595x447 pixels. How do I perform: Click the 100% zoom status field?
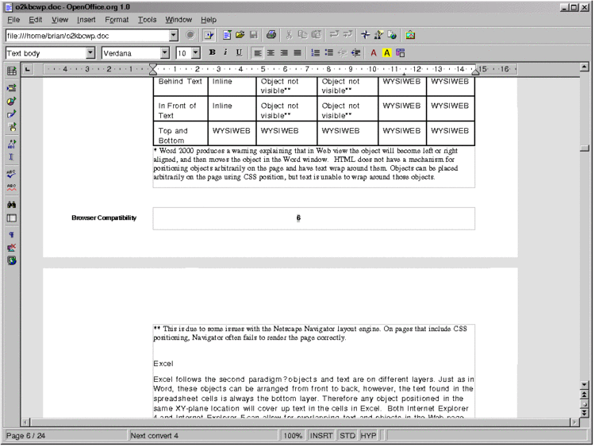pyautogui.click(x=293, y=436)
